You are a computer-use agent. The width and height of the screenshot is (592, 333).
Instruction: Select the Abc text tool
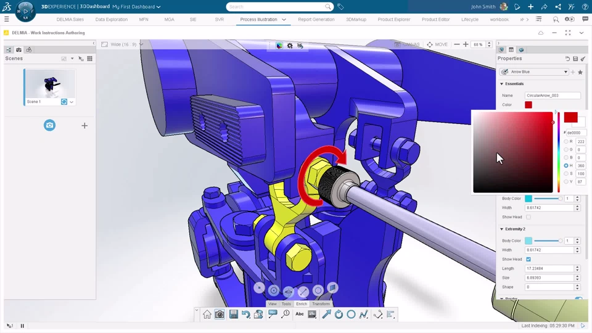(300, 314)
